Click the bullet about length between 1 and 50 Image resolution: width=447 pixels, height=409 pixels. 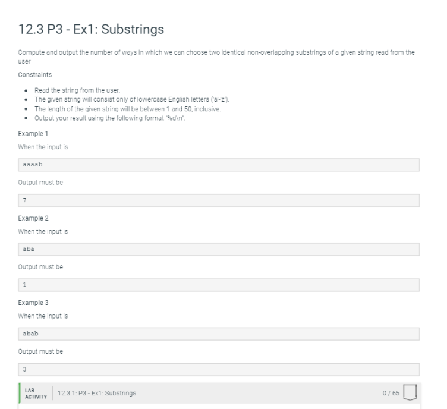(x=127, y=109)
